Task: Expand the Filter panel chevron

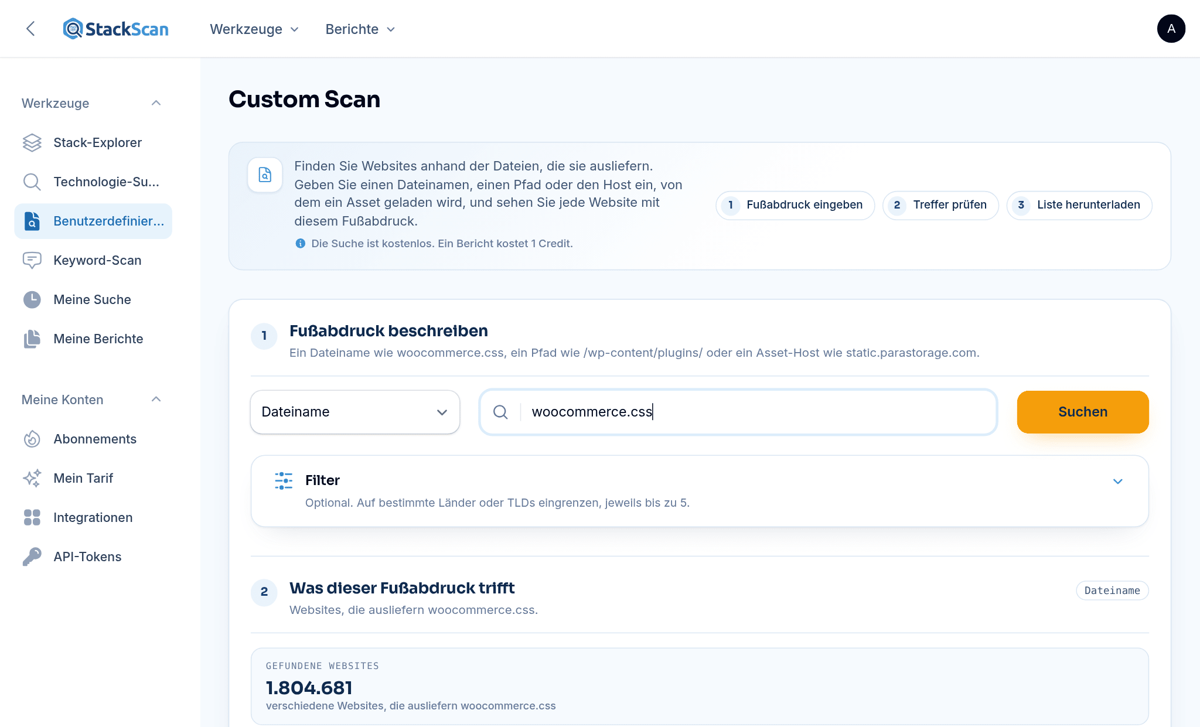Action: coord(1117,481)
